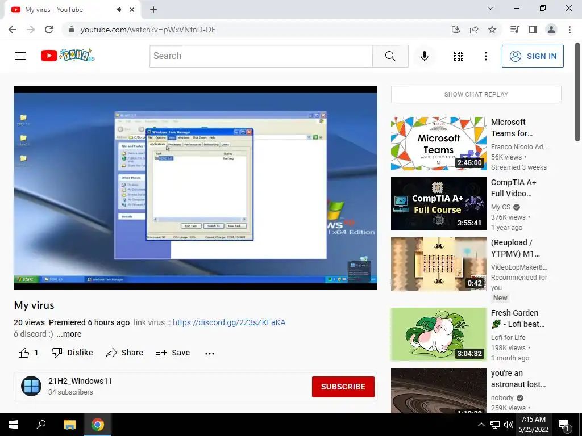The height and width of the screenshot is (436, 582).
Task: Start voice search with the microphone icon
Action: click(x=424, y=56)
